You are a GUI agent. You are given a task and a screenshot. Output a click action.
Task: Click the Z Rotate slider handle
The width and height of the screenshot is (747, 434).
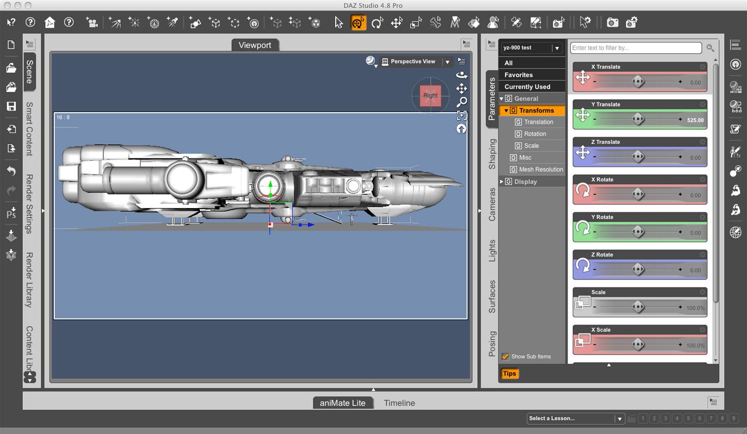[638, 270]
